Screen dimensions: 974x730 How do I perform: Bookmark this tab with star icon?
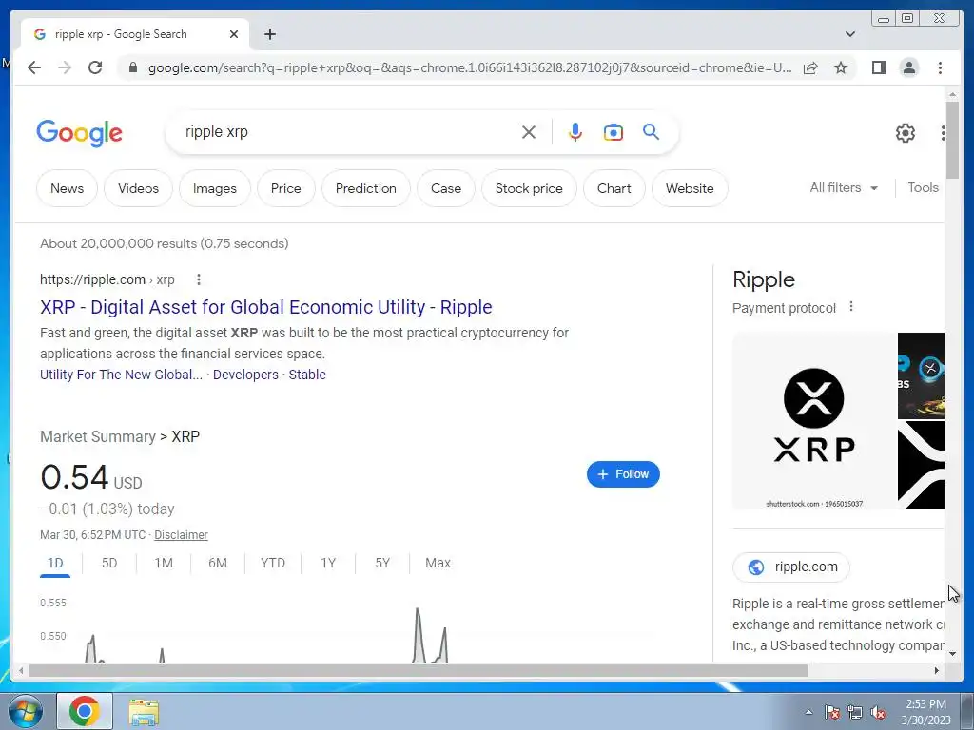pyautogui.click(x=841, y=67)
